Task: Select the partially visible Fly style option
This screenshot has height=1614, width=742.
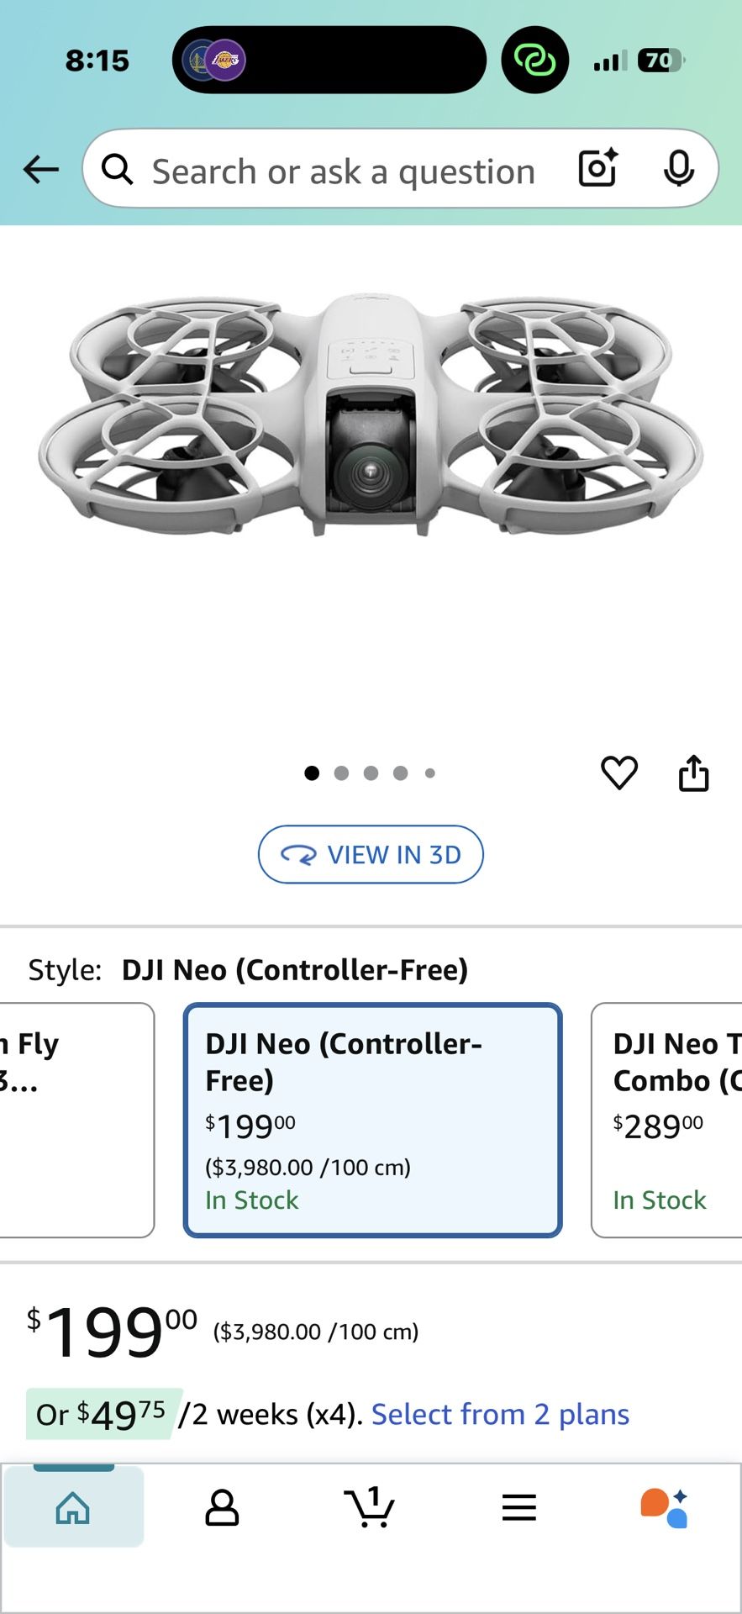Action: click(76, 1120)
